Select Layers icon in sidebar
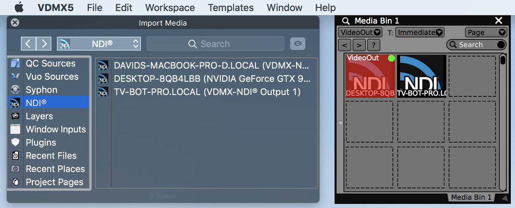 15,116
